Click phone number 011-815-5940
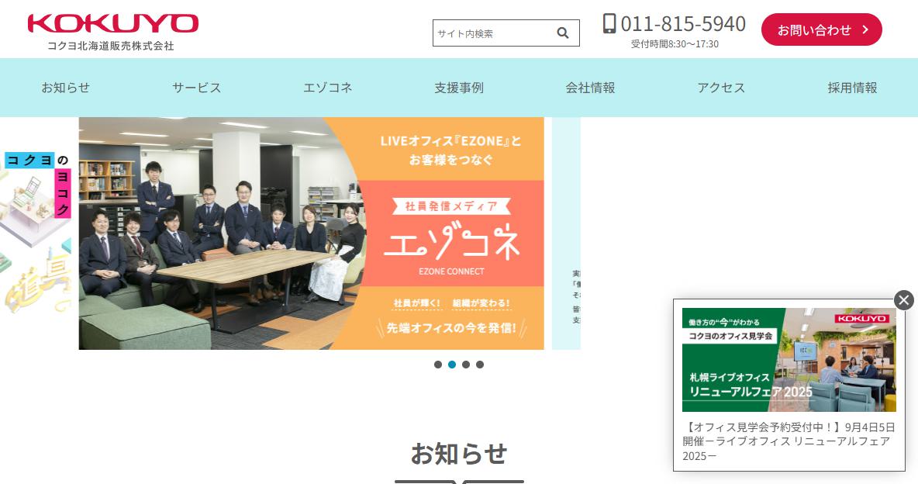Screen dimensions: 918x484 (x=683, y=24)
